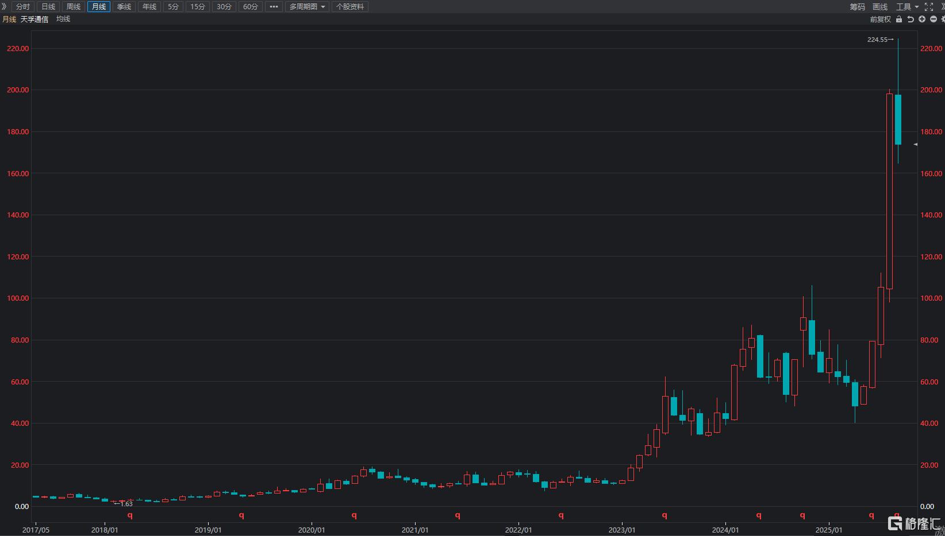This screenshot has width=945, height=536.
Task: Open the more periods ellipsis button
Action: pyautogui.click(x=274, y=7)
